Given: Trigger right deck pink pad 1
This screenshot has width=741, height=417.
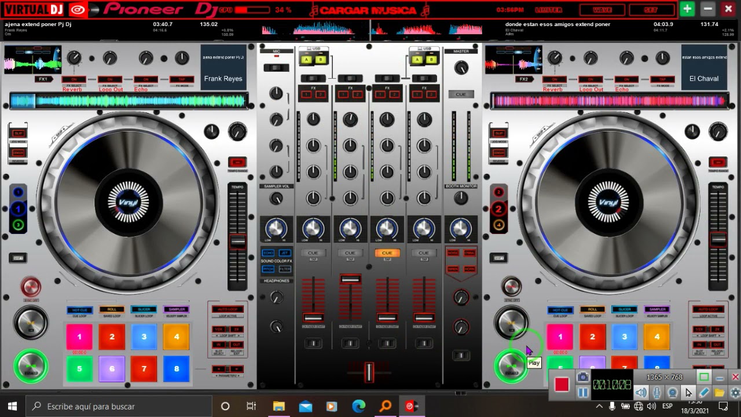Looking at the screenshot, I should 560,336.
